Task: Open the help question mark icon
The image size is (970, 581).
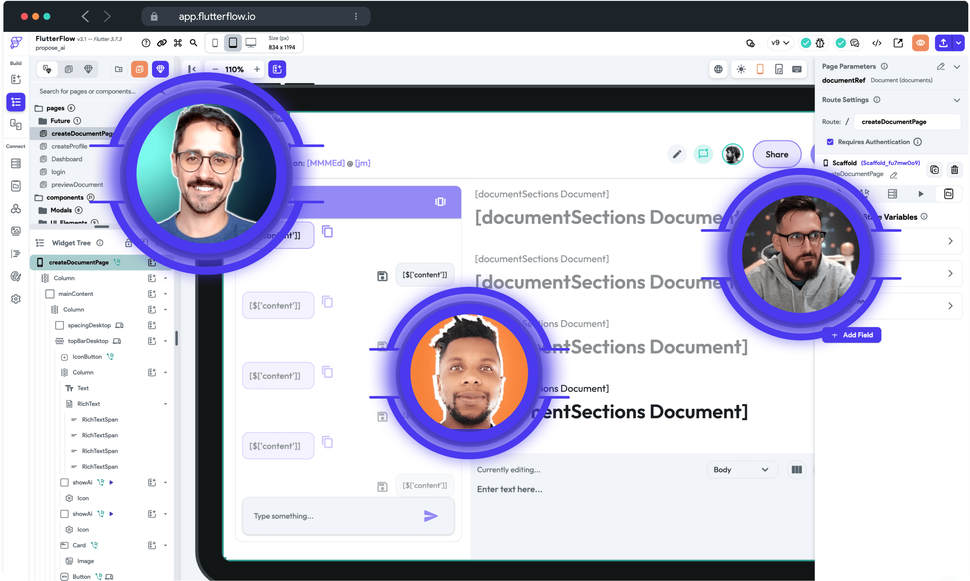Action: [146, 43]
